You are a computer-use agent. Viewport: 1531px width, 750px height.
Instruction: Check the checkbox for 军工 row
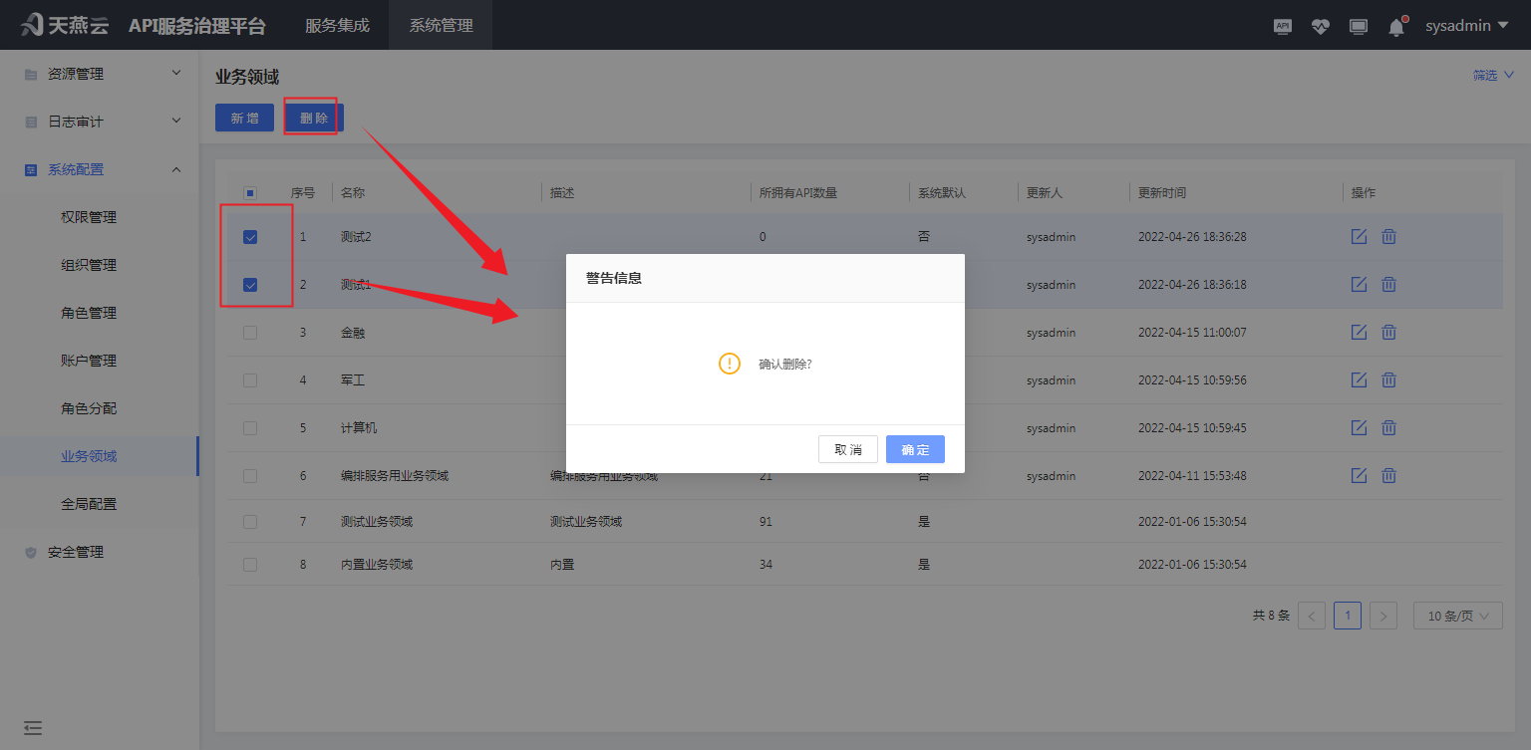coord(250,379)
